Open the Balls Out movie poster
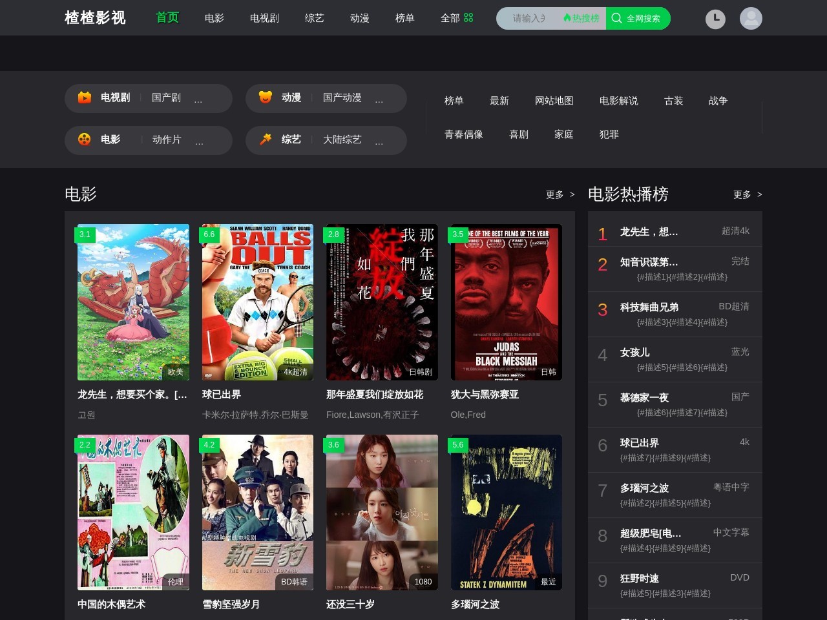 tap(257, 302)
